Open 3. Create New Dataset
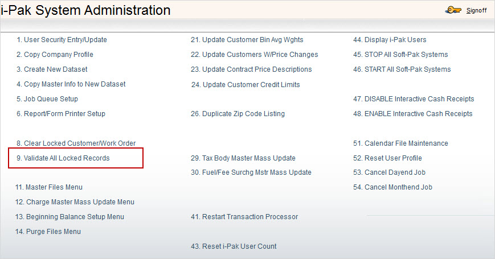The height and width of the screenshot is (259, 495). coord(52,69)
